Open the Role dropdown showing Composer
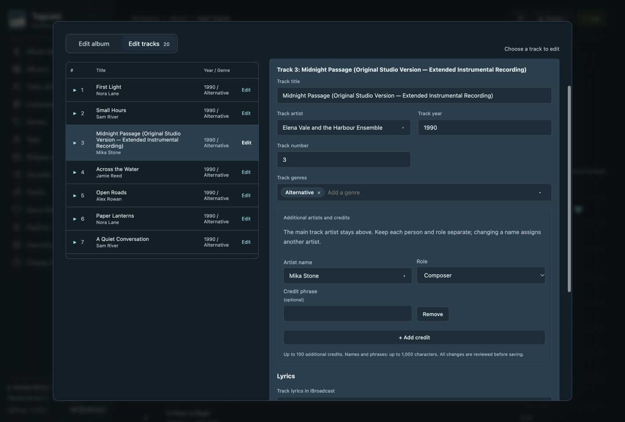Image resolution: width=625 pixels, height=422 pixels. [x=481, y=276]
